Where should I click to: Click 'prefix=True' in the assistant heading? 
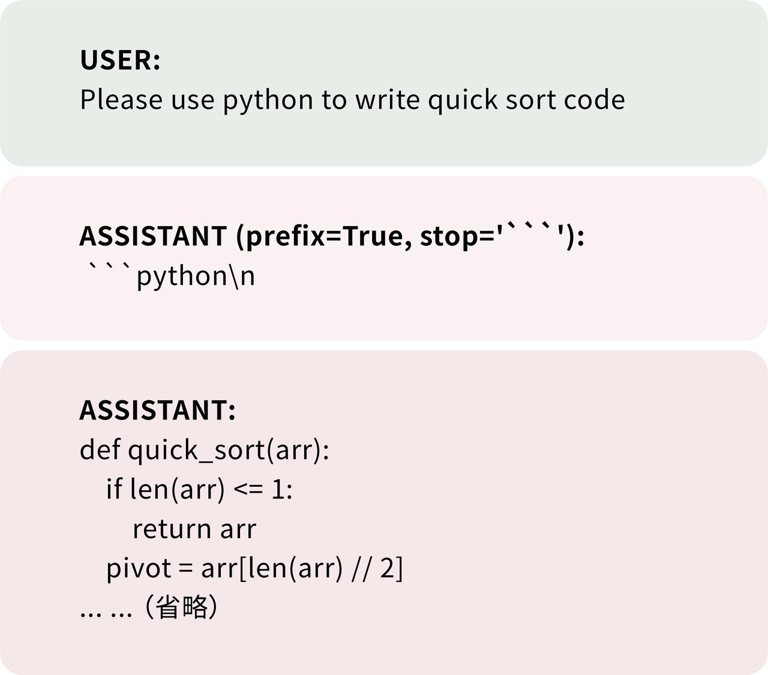pyautogui.click(x=324, y=236)
